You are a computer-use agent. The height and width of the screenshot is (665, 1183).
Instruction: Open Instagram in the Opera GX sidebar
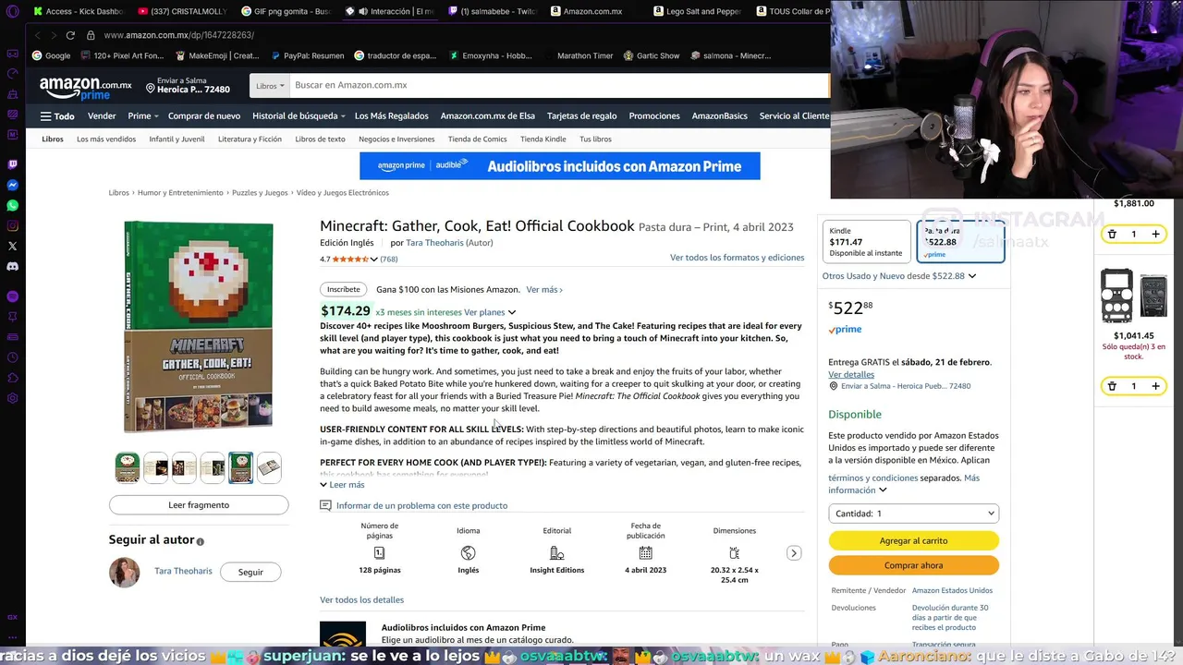coord(12,225)
